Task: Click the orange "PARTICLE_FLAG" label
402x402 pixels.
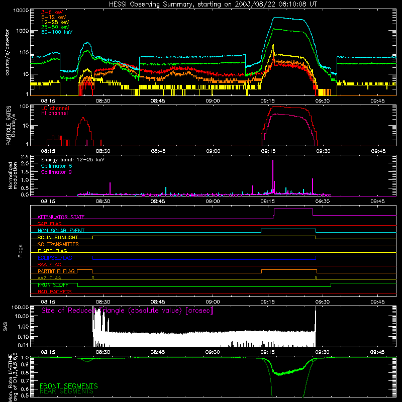Action: click(56, 271)
